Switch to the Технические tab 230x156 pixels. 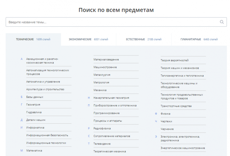click(x=33, y=39)
